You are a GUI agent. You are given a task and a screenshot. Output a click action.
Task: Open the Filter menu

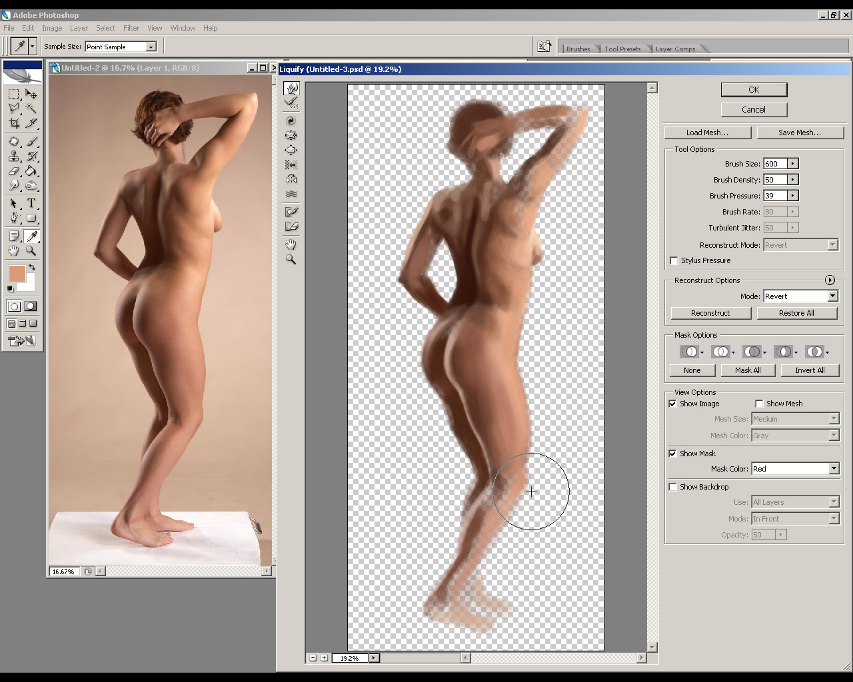pyautogui.click(x=131, y=28)
